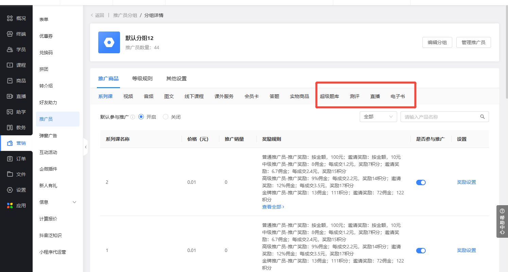
Task: Click 查看全部 link under reward rules
Action: click(x=273, y=207)
